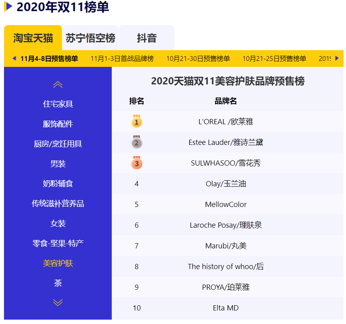
Task: Select 11月4-8日预售榜单 ranking period
Action: tap(49, 59)
